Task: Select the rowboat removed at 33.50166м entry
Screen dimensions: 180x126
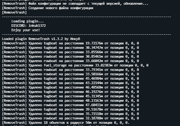Action: (x=70, y=74)
